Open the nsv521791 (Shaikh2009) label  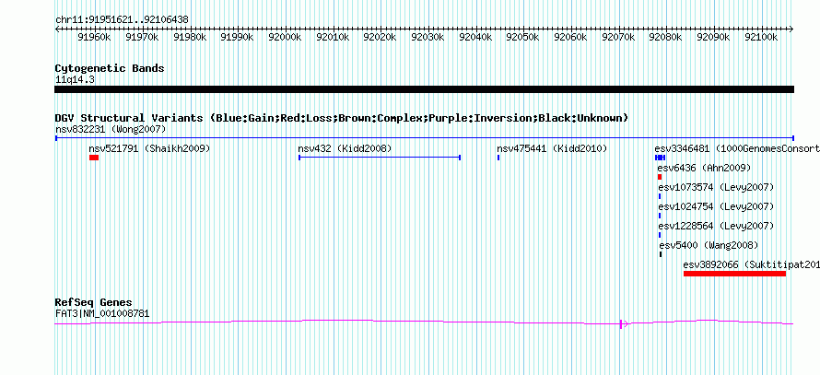tap(149, 148)
